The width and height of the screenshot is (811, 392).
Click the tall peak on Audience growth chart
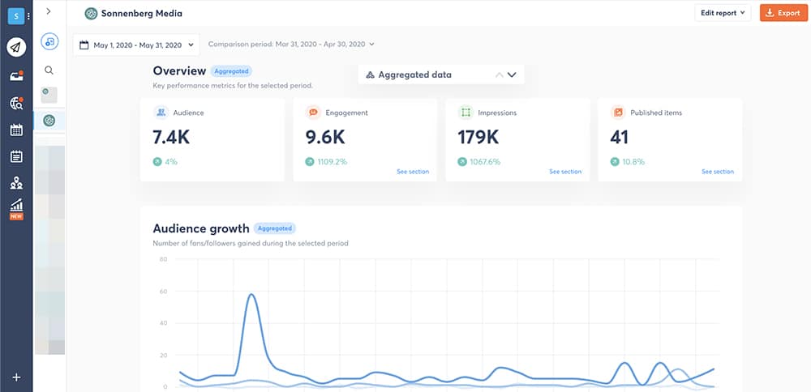pos(252,295)
